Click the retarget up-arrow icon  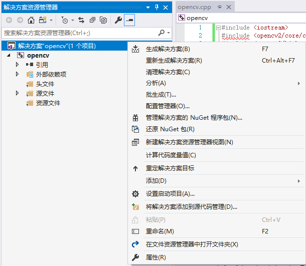(135, 168)
